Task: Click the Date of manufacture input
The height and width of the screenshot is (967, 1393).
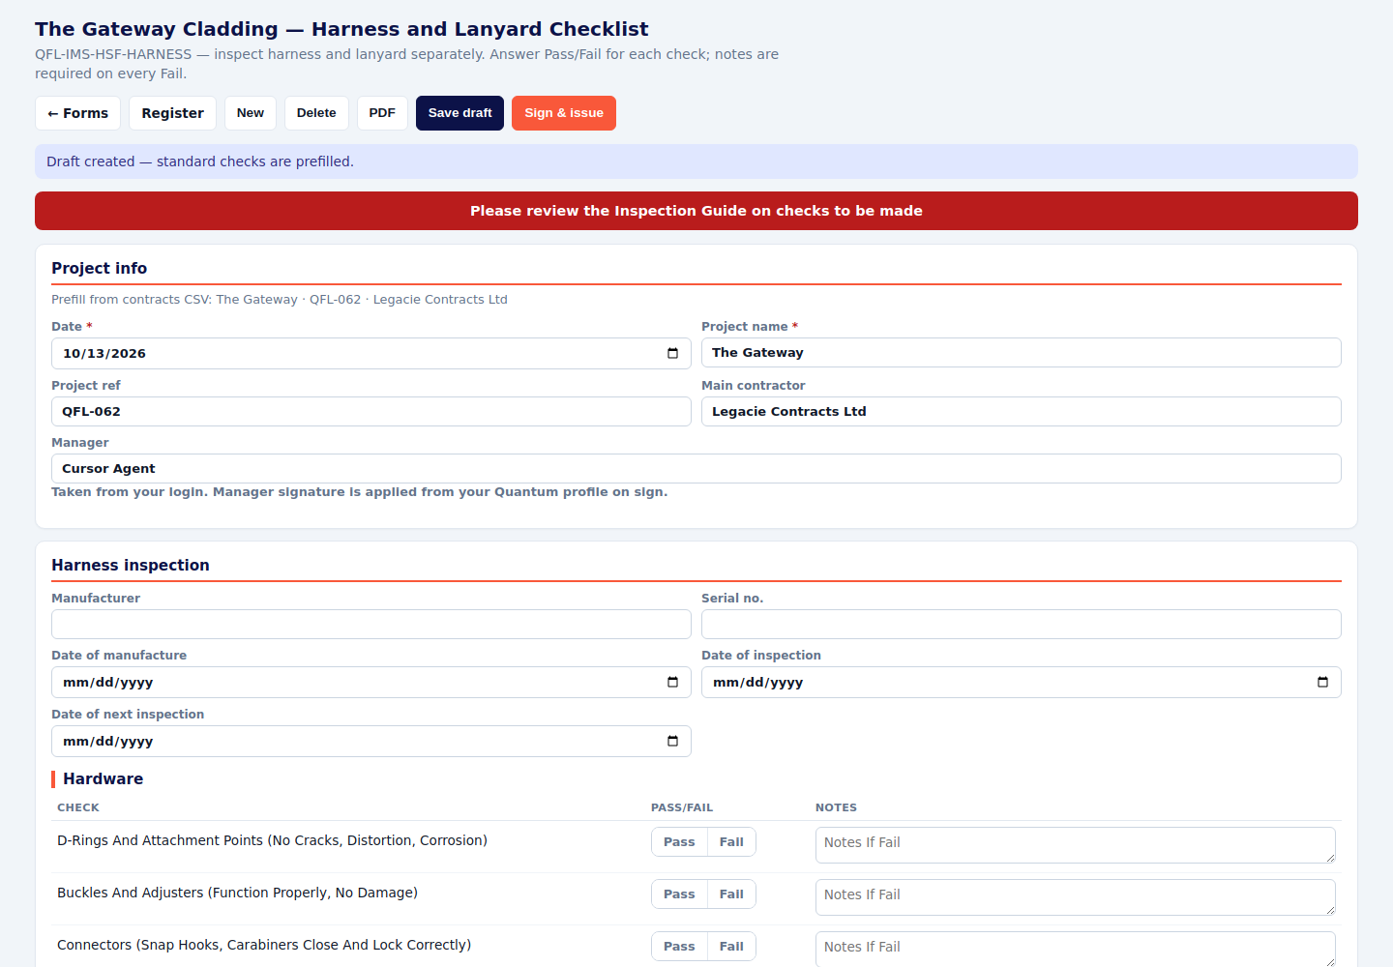Action: [371, 682]
